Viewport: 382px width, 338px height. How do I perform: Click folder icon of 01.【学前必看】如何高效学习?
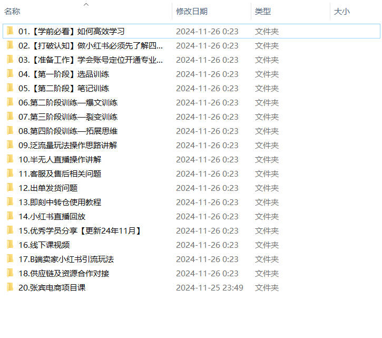10,31
